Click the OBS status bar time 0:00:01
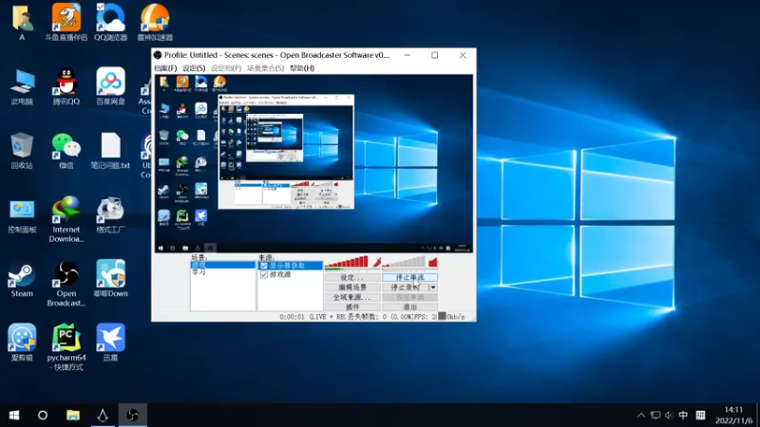This screenshot has height=427, width=760. point(292,317)
